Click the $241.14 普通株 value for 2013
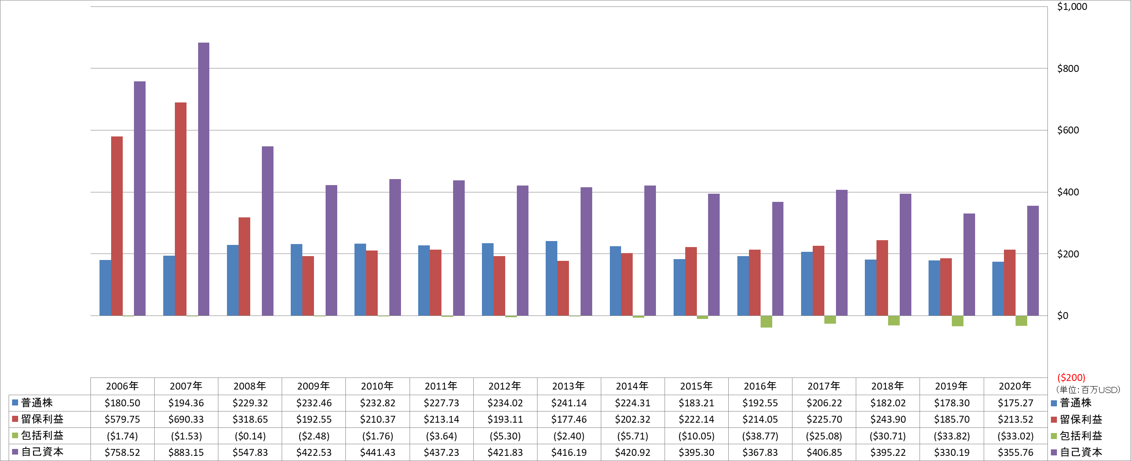Image resolution: width=1131 pixels, height=461 pixels. click(x=569, y=402)
